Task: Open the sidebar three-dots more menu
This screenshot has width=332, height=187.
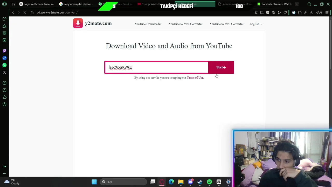Action: [4, 173]
